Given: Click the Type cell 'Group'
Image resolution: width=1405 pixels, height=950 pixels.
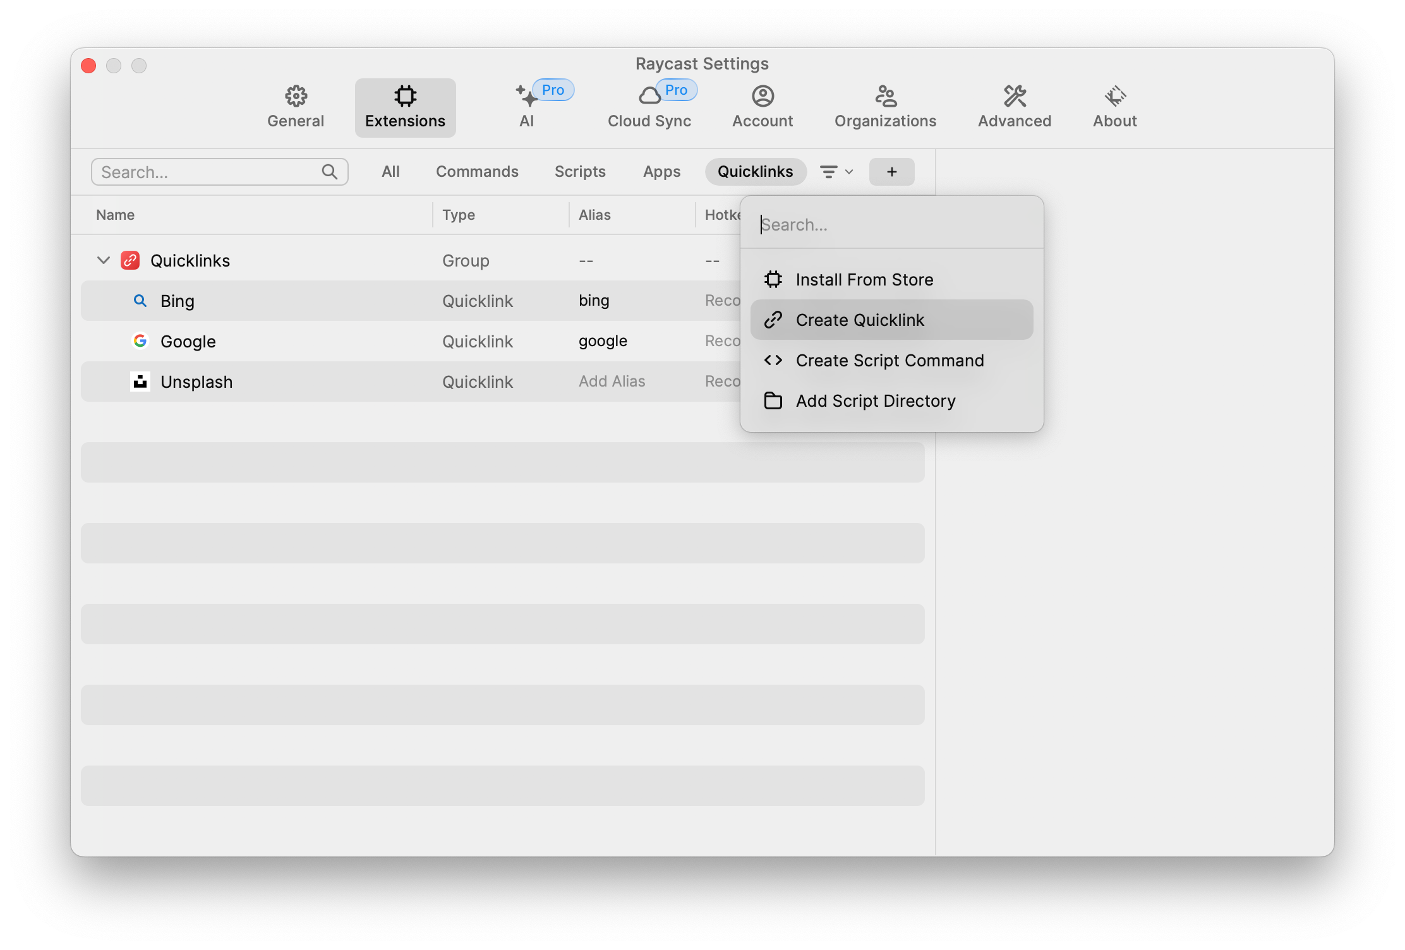Looking at the screenshot, I should [x=466, y=261].
